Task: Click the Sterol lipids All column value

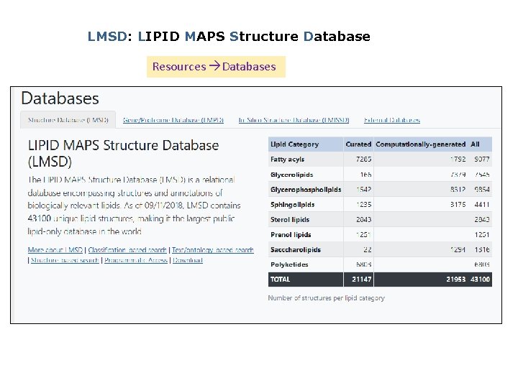Action: pos(482,220)
